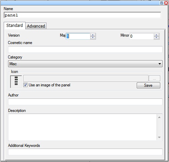This screenshot has width=169, height=162.
Task: Switch to the Advanced tab
Action: (36, 26)
